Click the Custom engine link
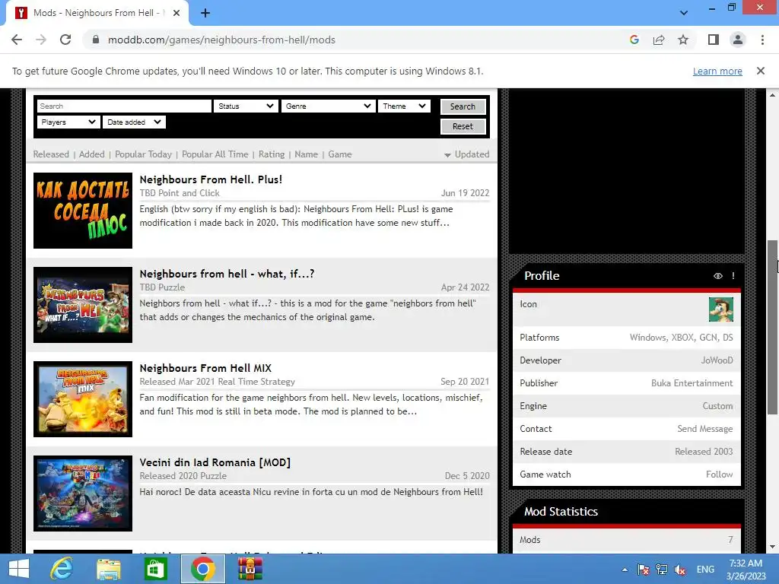Screen dimensions: 779x584 tap(717, 406)
